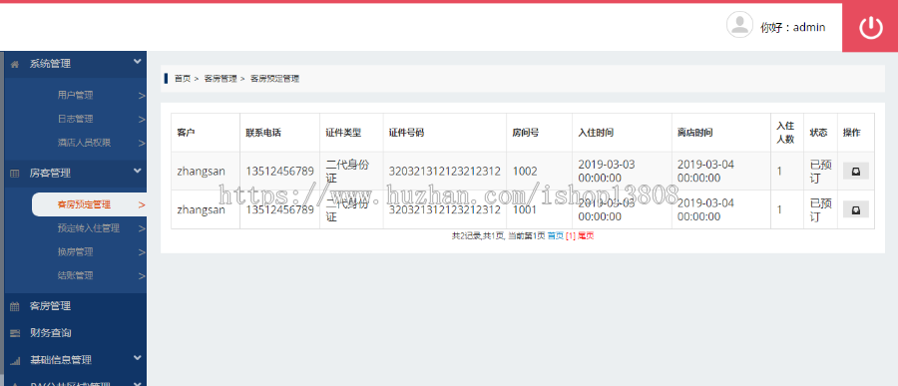
Task: Click the 你好：admin greeting text
Action: (x=792, y=27)
